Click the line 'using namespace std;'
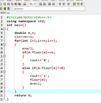This screenshot has height=103, width=101. click(26, 21)
